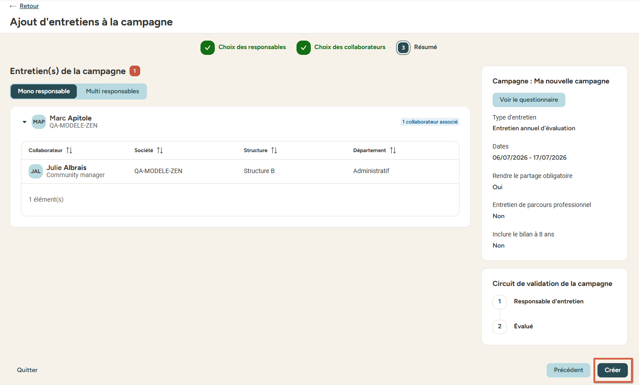Click the Créer button
639x385 pixels.
pyautogui.click(x=613, y=370)
